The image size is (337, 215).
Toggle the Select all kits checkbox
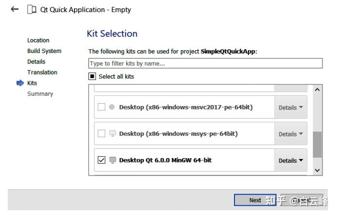(92, 76)
